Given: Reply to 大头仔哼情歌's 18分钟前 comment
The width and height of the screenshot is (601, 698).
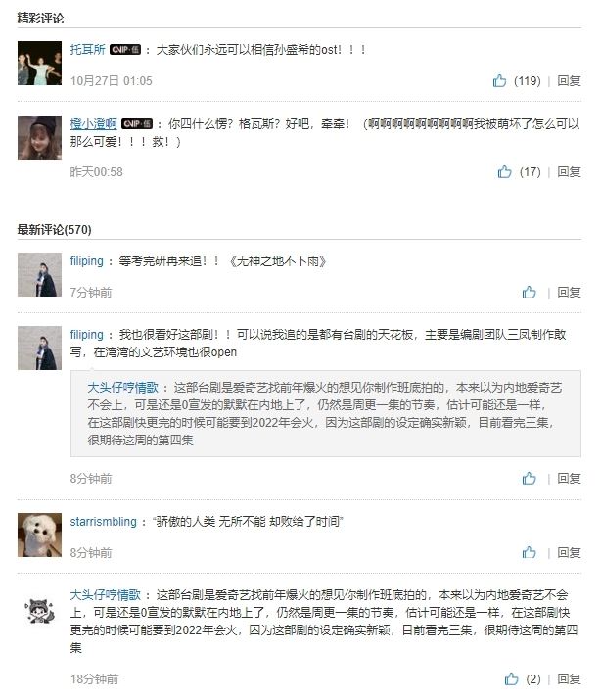Looking at the screenshot, I should tap(569, 679).
